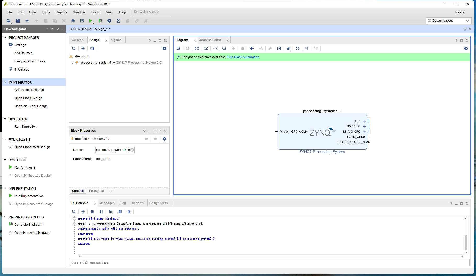Click the Zoom Fit icon in the Diagram toolbar
The image size is (476, 276).
(x=197, y=48)
